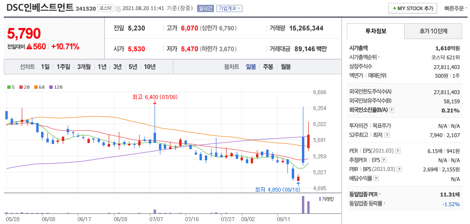Switch to the 투자정보 tab
The width and height of the screenshot is (470, 224).
click(376, 31)
